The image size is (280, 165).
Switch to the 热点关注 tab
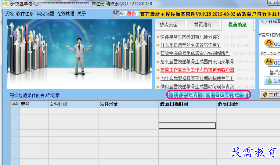click(170, 24)
